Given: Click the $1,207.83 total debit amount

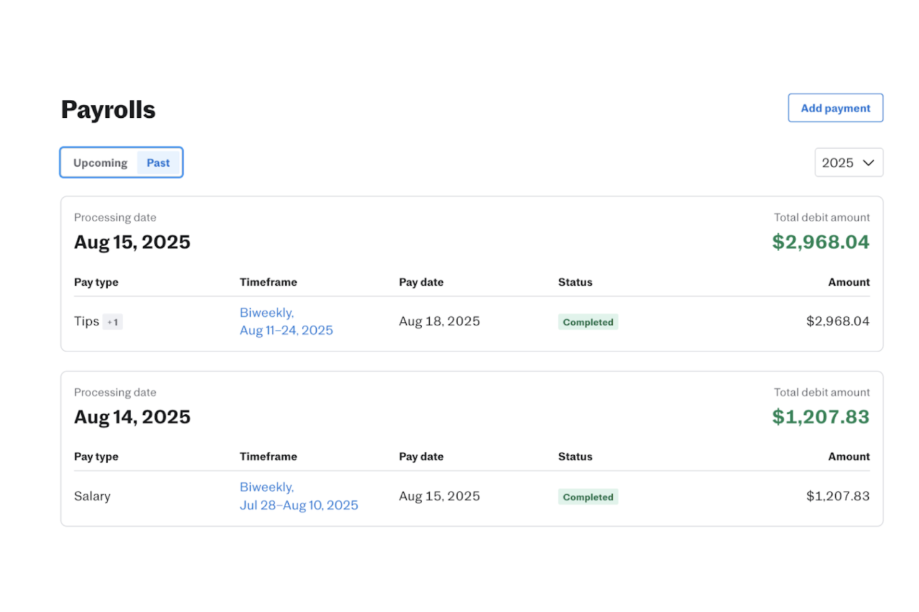Looking at the screenshot, I should pyautogui.click(x=820, y=417).
